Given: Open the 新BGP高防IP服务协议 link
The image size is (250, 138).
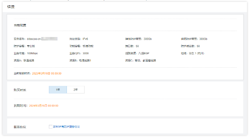Looking at the screenshot, I should pos(67,127).
